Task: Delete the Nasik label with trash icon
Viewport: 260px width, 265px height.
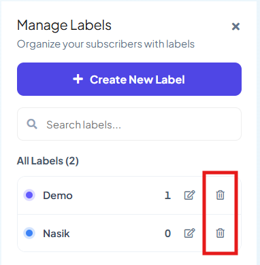Action: 220,233
